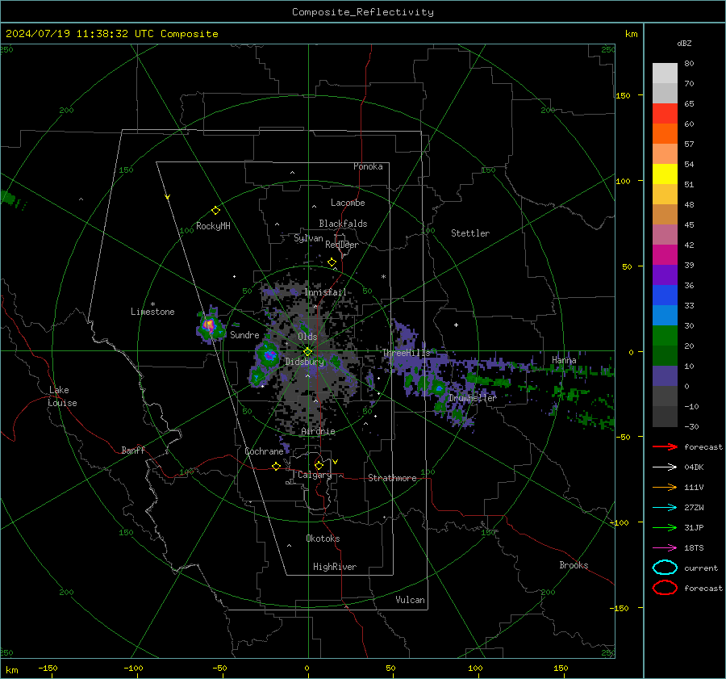This screenshot has width=726, height=679.
Task: Click the ThreeHills town label
Action: (406, 353)
